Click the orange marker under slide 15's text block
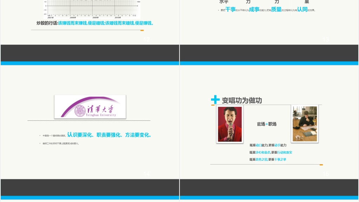 (321, 165)
